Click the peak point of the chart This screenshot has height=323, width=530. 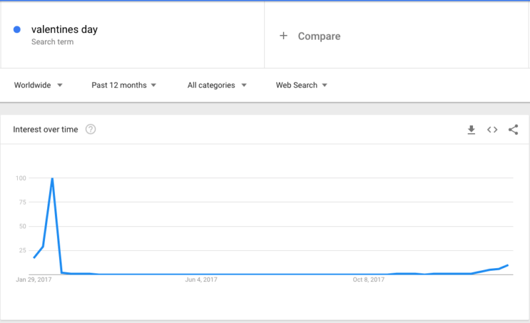(52, 178)
